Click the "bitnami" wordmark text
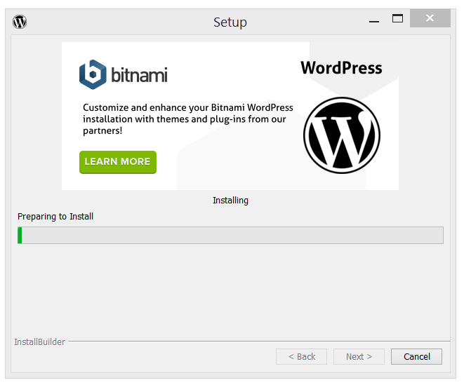Viewport: 464px width, 385px height. click(139, 74)
